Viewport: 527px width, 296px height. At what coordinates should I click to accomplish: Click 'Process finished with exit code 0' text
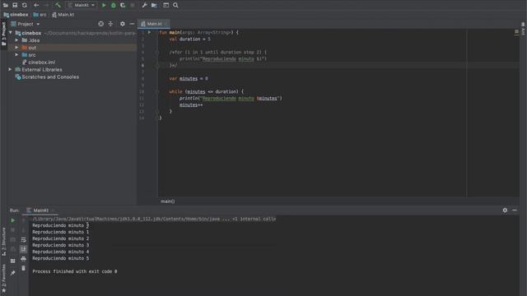[x=75, y=271]
